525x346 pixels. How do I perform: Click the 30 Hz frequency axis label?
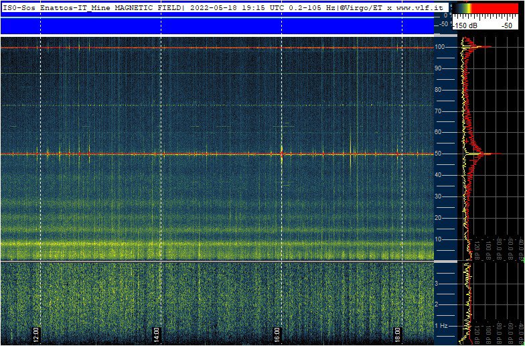441,196
